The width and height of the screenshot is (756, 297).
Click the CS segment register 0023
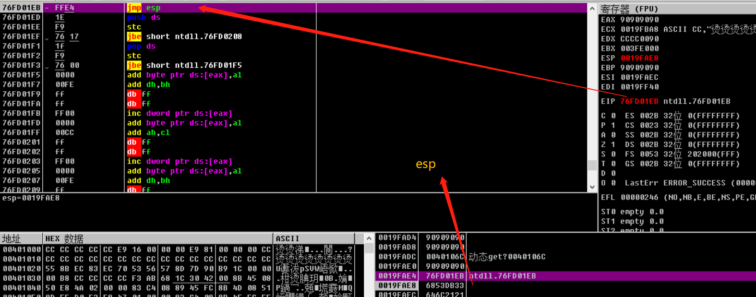pos(649,125)
